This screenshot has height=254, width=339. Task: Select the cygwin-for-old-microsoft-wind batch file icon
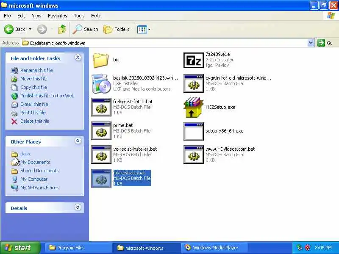194,83
